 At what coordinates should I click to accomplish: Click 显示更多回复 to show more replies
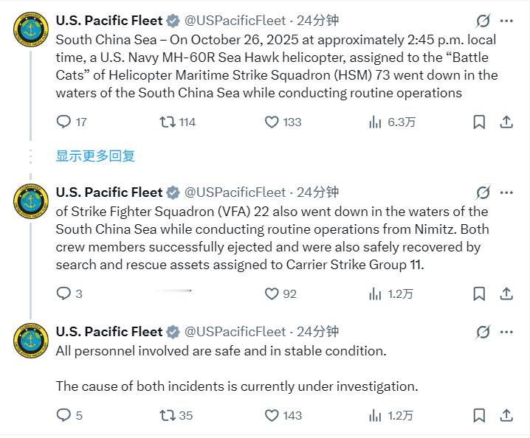pyautogui.click(x=95, y=156)
